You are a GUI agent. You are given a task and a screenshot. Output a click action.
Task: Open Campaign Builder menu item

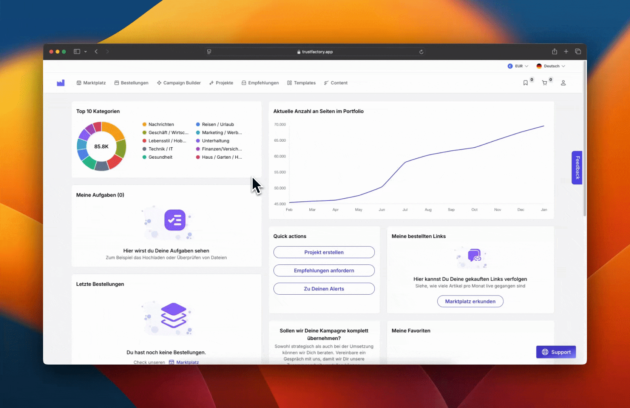179,83
